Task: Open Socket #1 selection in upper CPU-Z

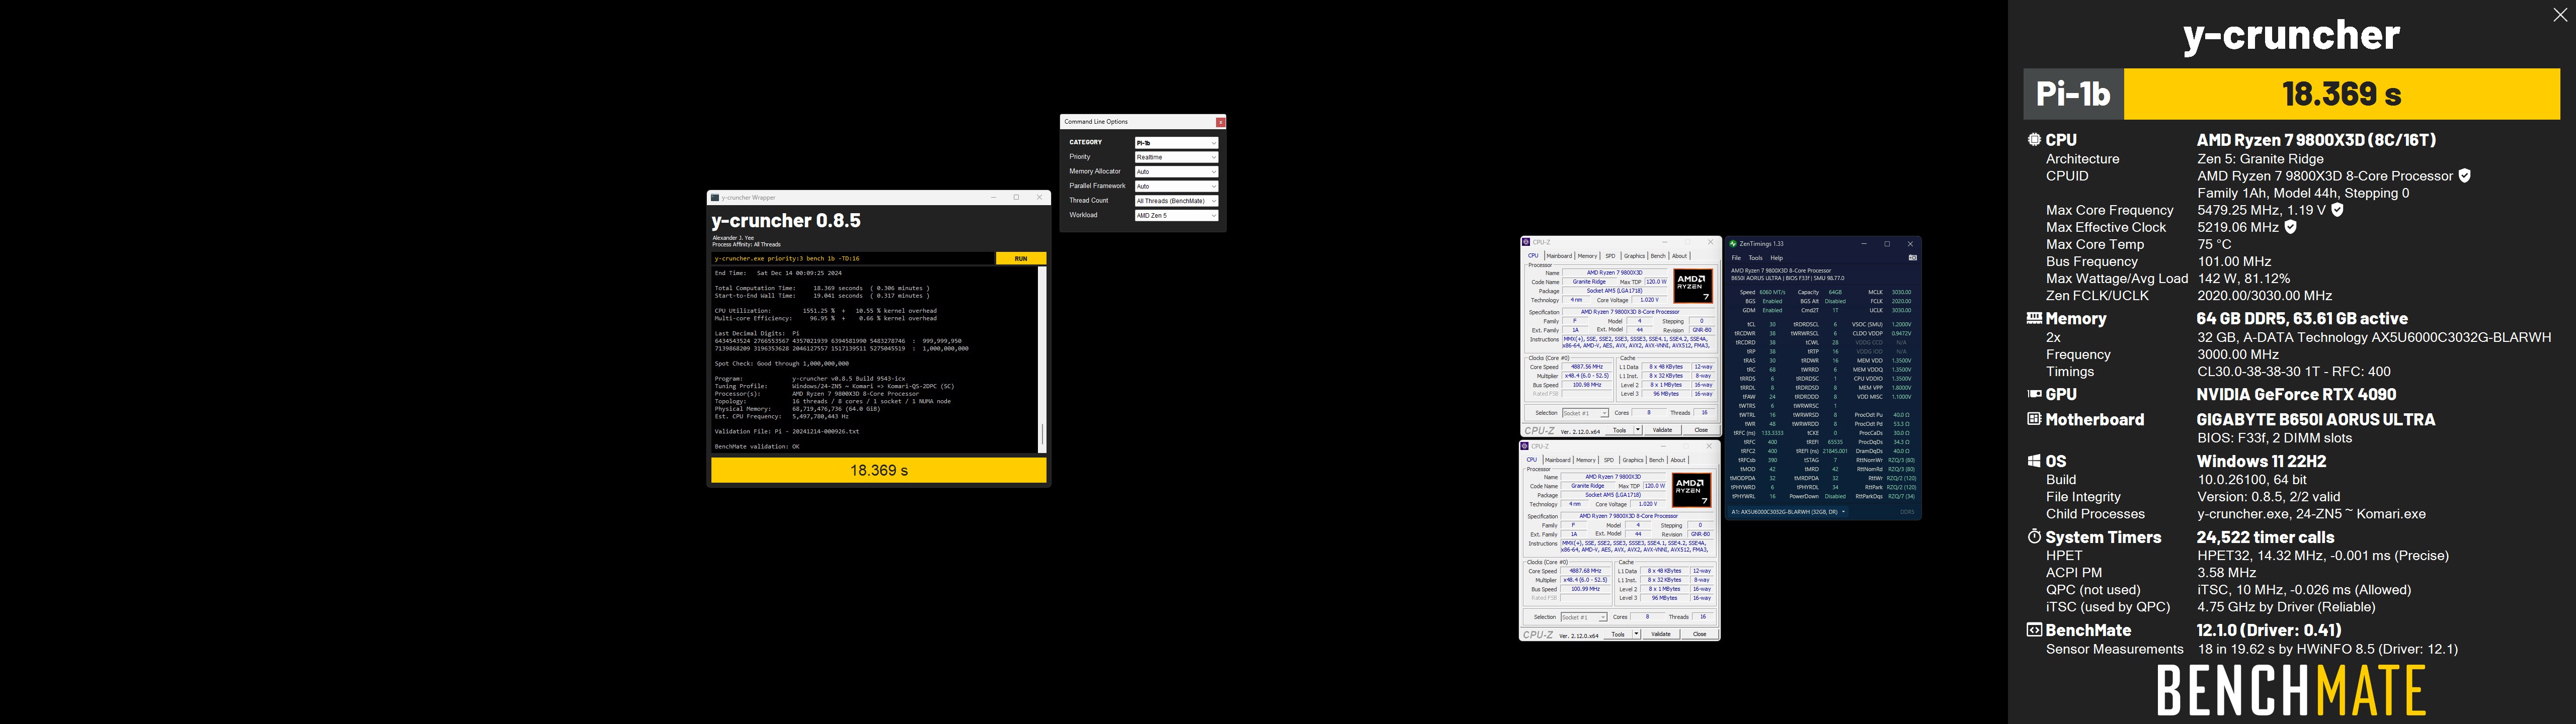Action: [1585, 413]
